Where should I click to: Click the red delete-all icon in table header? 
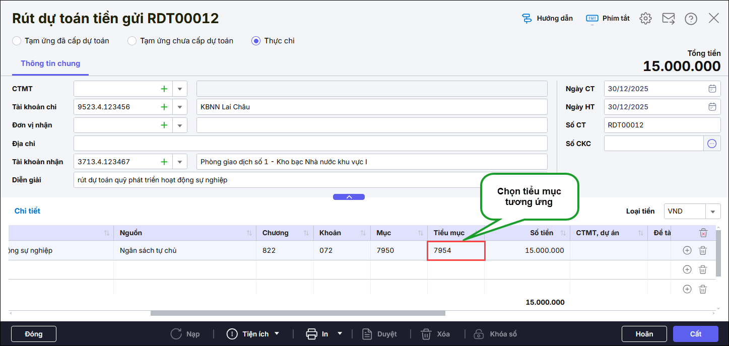point(703,233)
